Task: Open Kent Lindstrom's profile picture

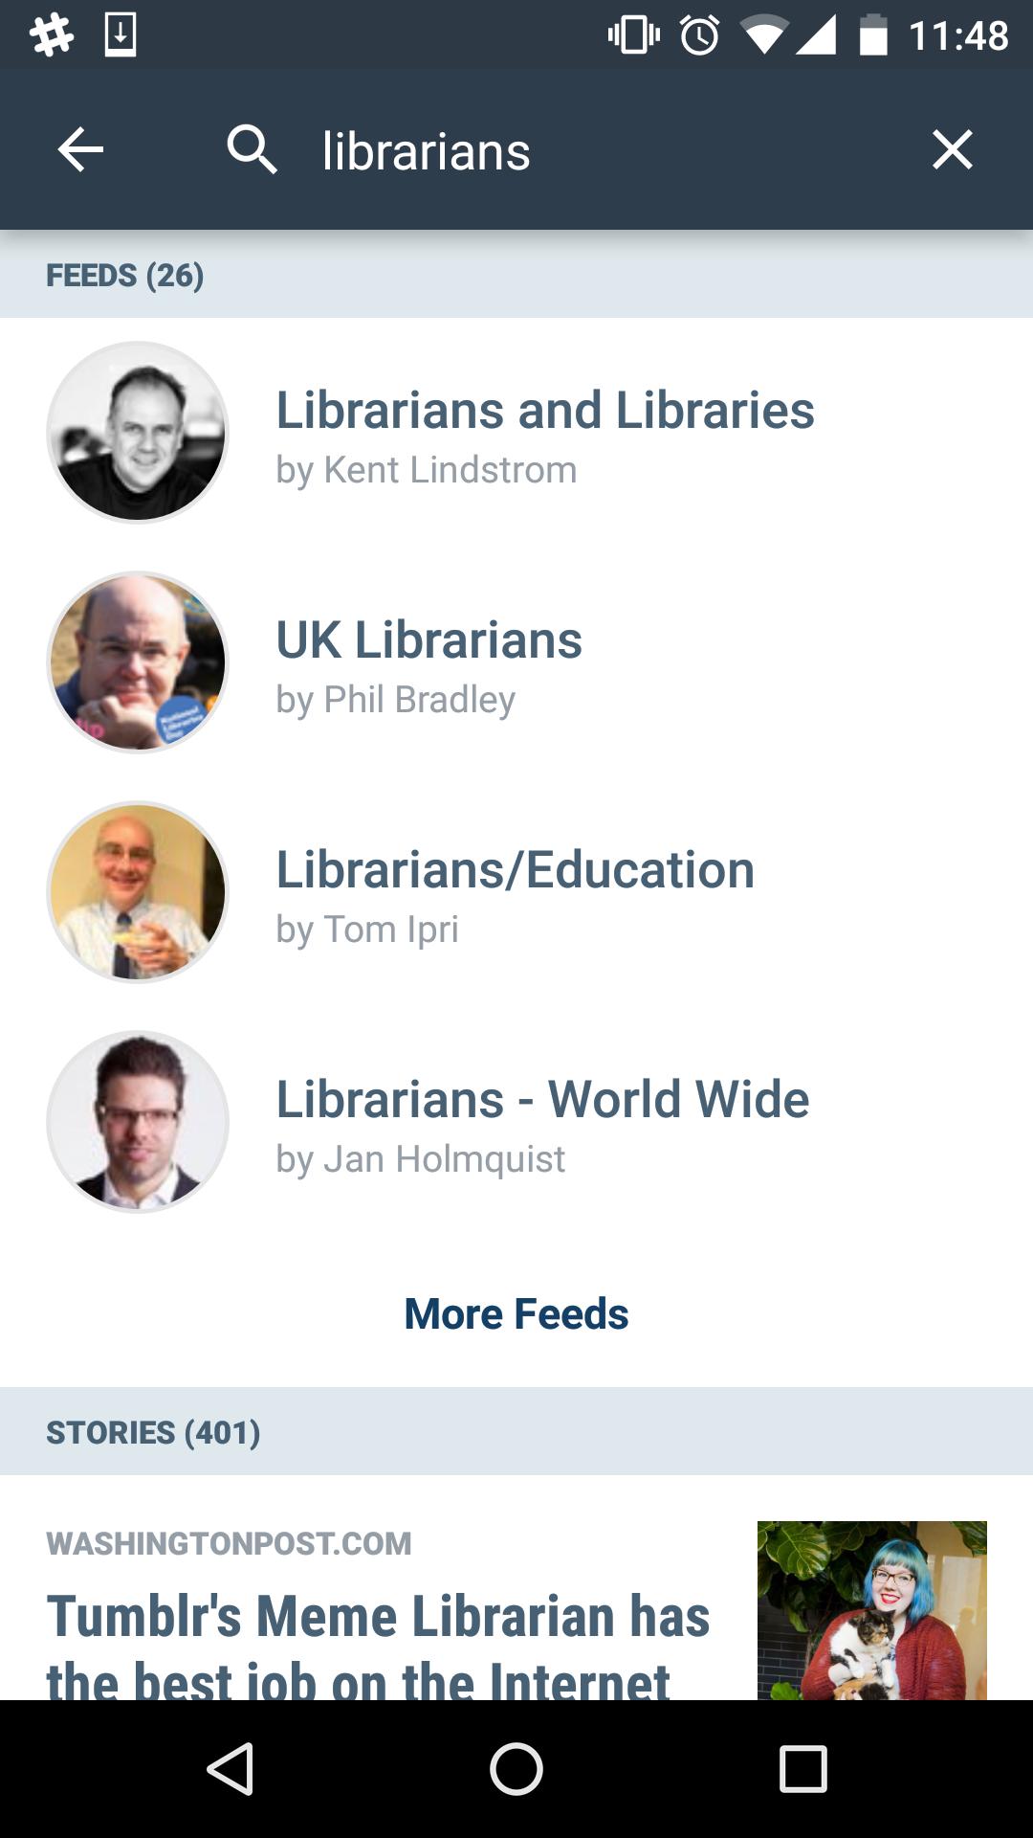Action: pyautogui.click(x=138, y=433)
